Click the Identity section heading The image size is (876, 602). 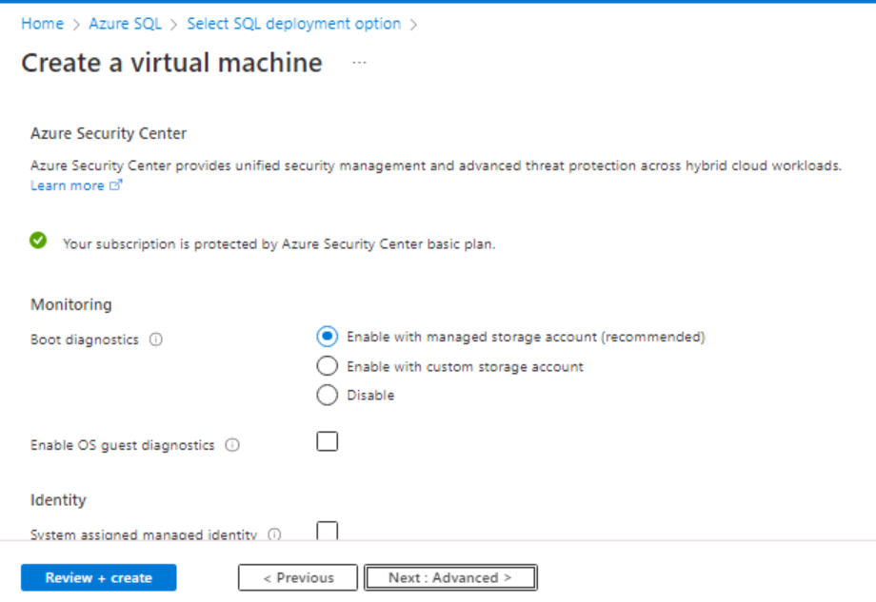point(58,499)
